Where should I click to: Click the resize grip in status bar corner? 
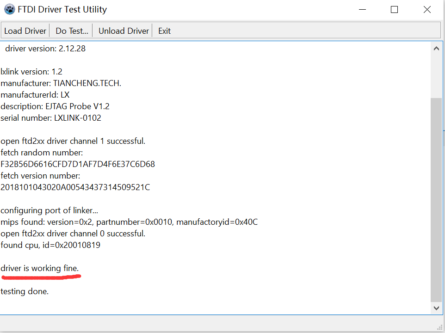(439, 328)
